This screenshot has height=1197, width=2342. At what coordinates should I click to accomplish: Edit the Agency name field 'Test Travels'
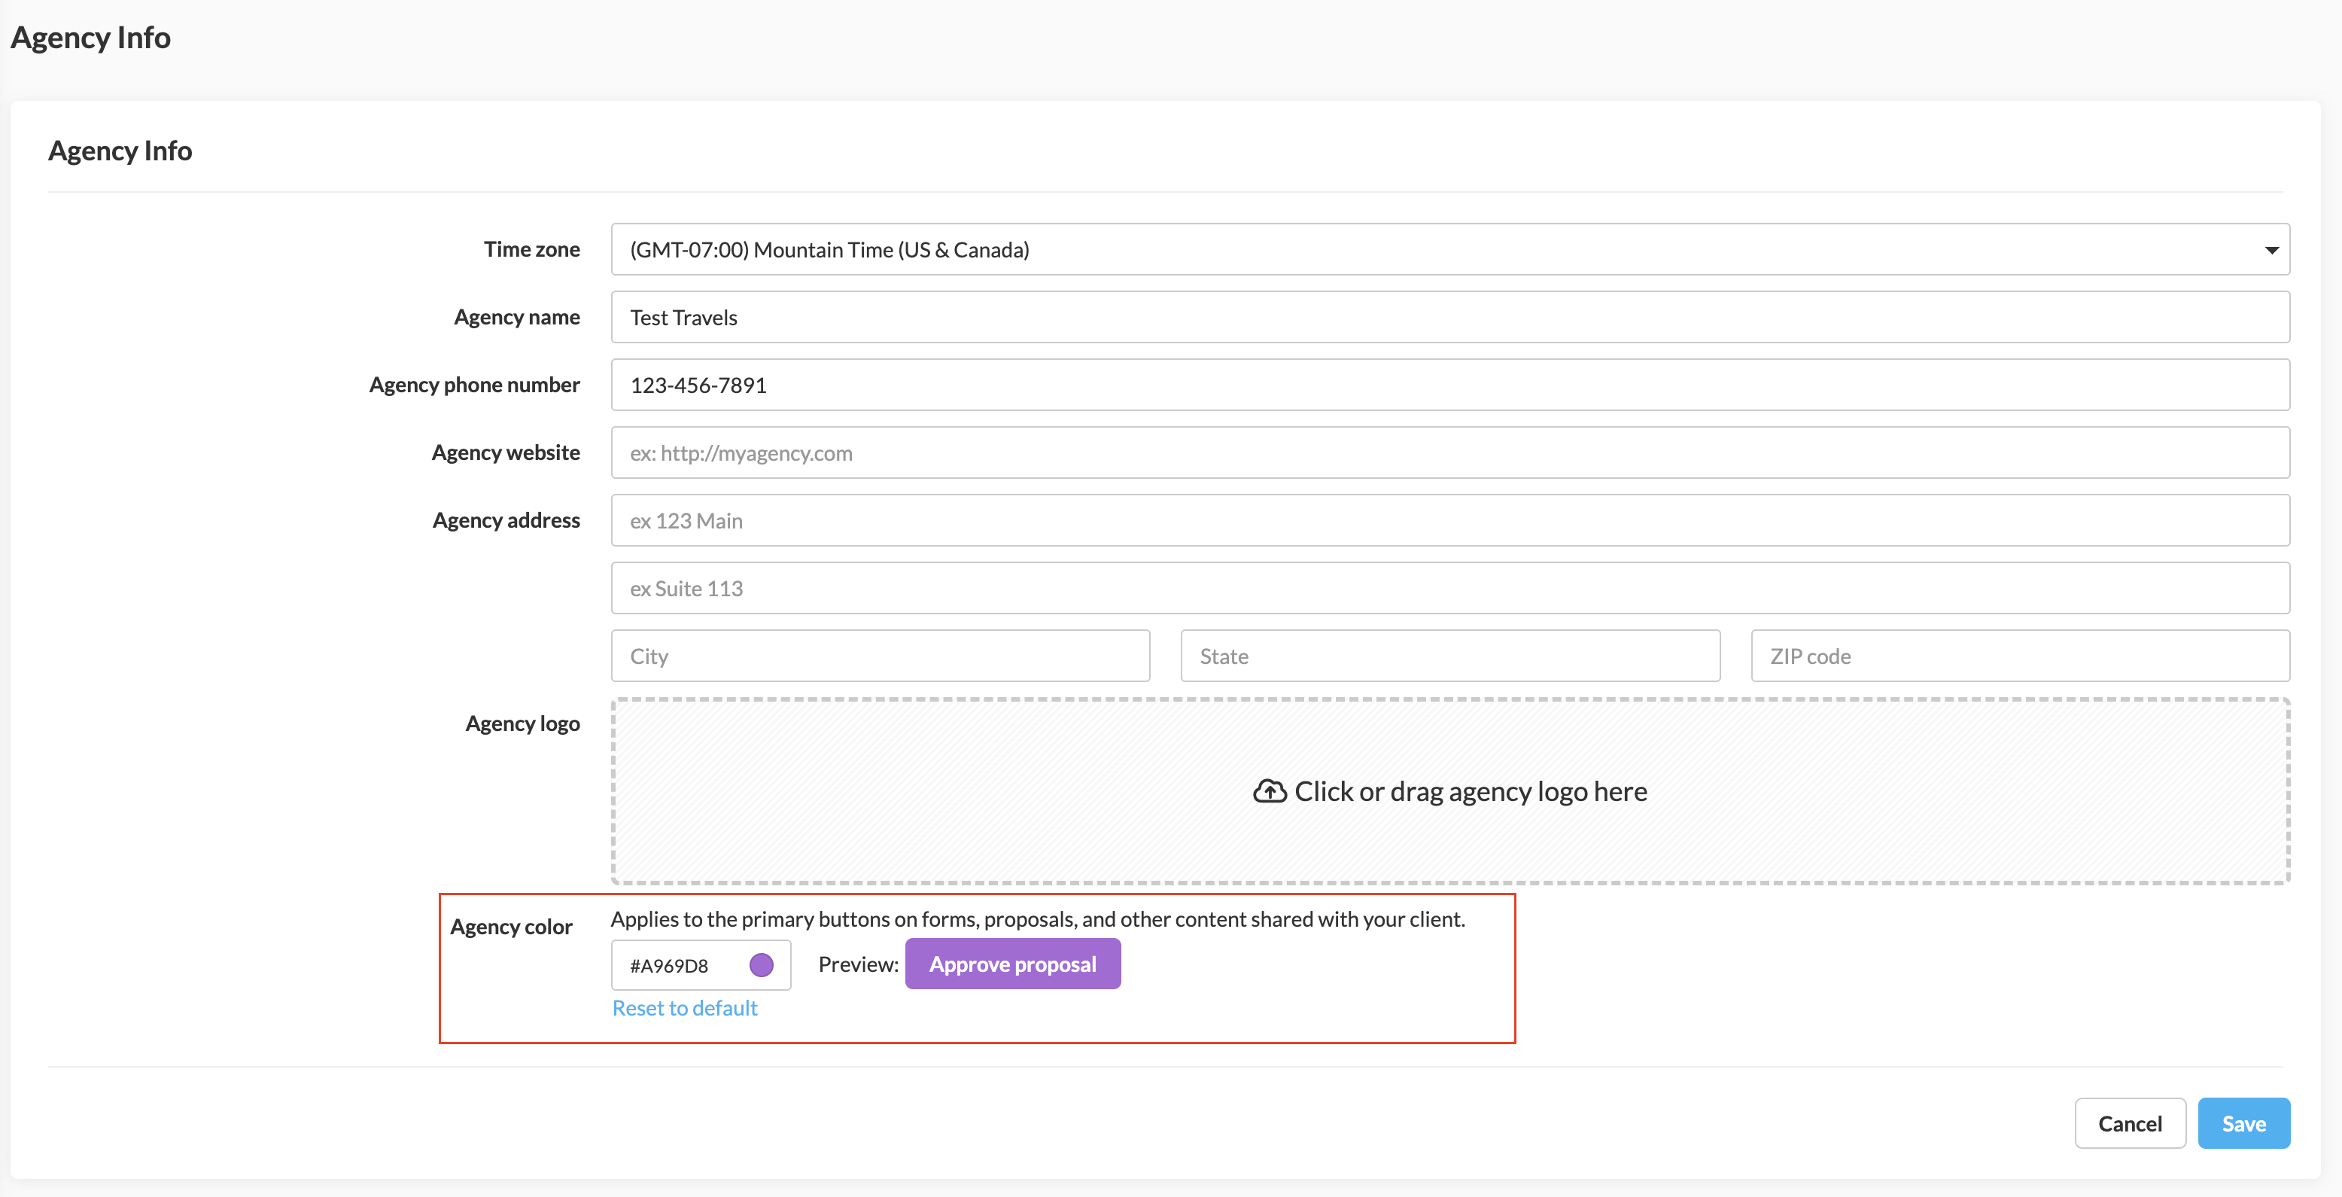[x=1450, y=318]
